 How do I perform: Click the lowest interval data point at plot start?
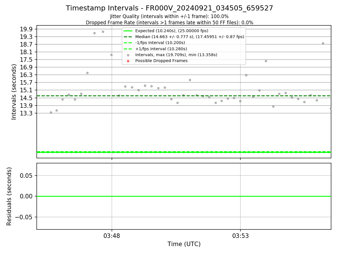coord(51,112)
